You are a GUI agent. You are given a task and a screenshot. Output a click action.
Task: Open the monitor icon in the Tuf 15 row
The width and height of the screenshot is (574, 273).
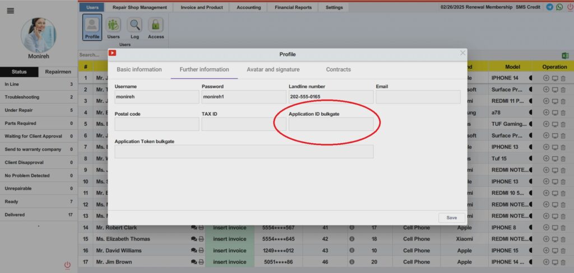point(555,159)
